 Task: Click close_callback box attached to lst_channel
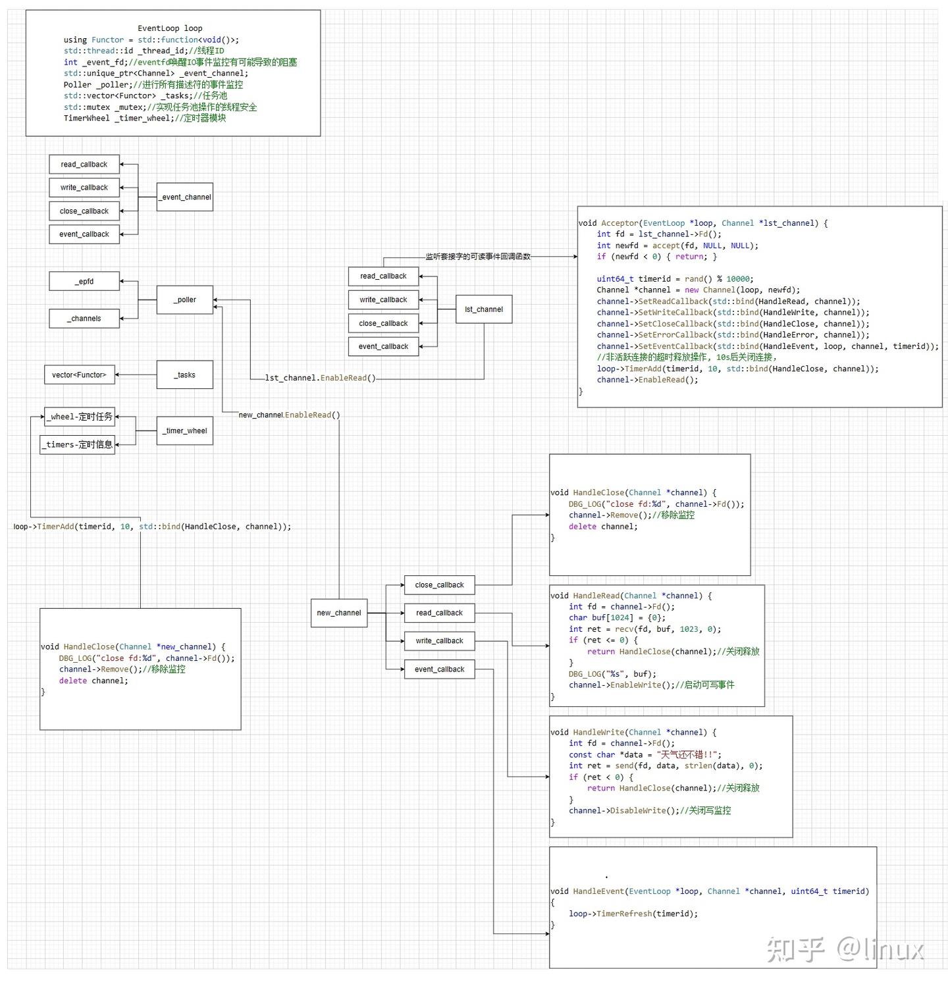coord(383,323)
